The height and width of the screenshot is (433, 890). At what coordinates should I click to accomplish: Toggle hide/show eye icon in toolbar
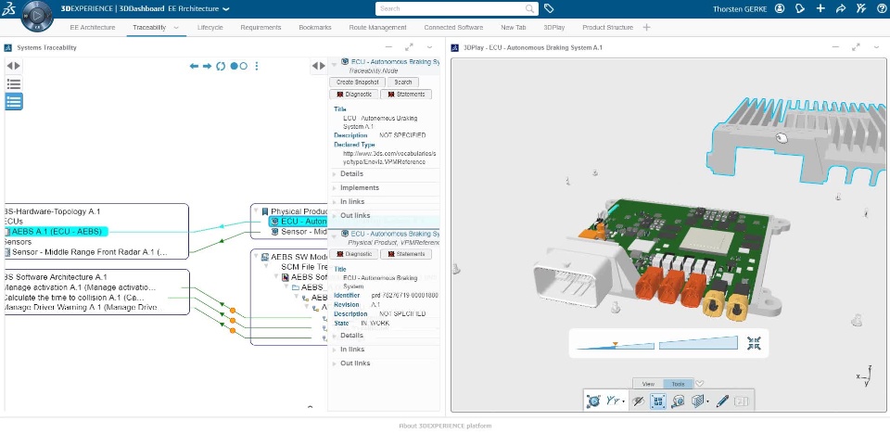point(638,401)
